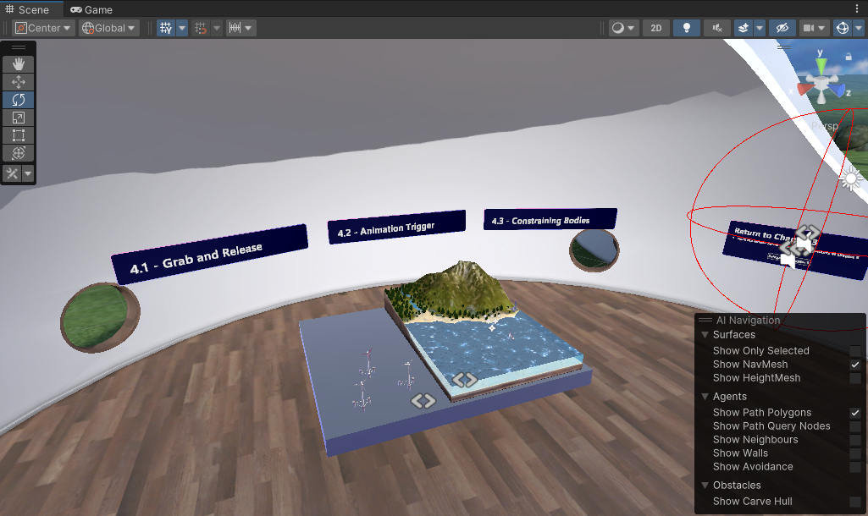Open the draw mode shading dropdown

coord(623,28)
